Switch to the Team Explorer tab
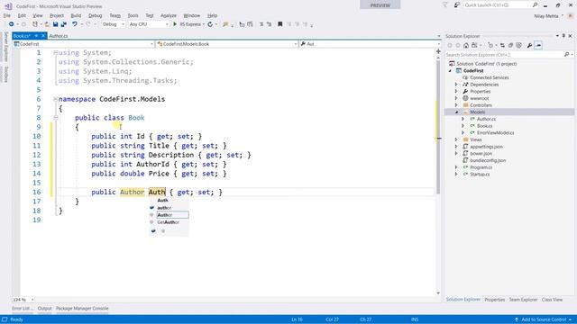The height and width of the screenshot is (324, 577). click(x=523, y=300)
